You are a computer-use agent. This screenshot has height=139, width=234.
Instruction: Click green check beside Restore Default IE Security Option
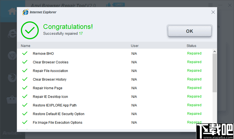tap(25, 114)
